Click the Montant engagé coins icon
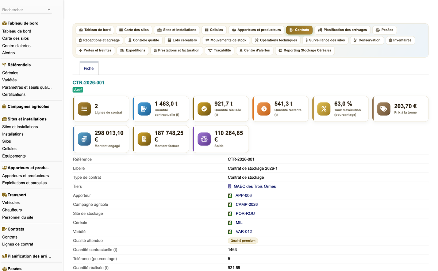Screen dimensions: 438x271 pos(84,139)
